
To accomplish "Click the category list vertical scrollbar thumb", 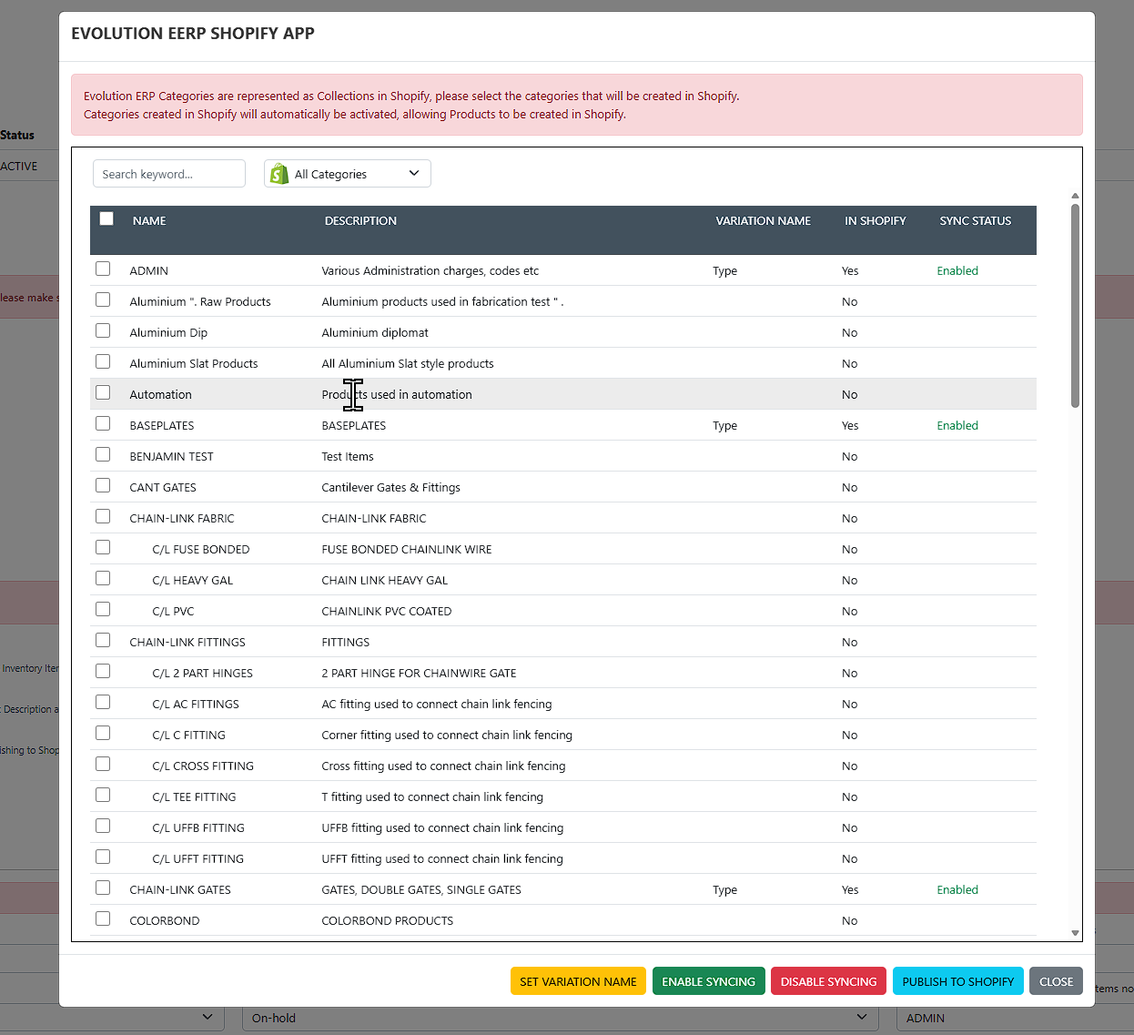I will (x=1075, y=305).
